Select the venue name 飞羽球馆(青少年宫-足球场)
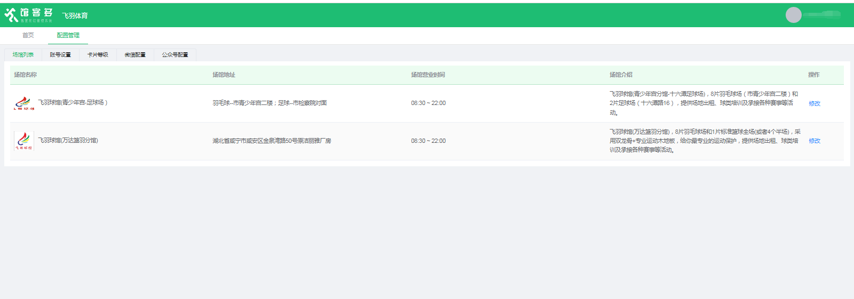854x299 pixels. click(73, 102)
